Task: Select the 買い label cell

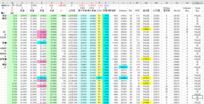Action: 4,13
